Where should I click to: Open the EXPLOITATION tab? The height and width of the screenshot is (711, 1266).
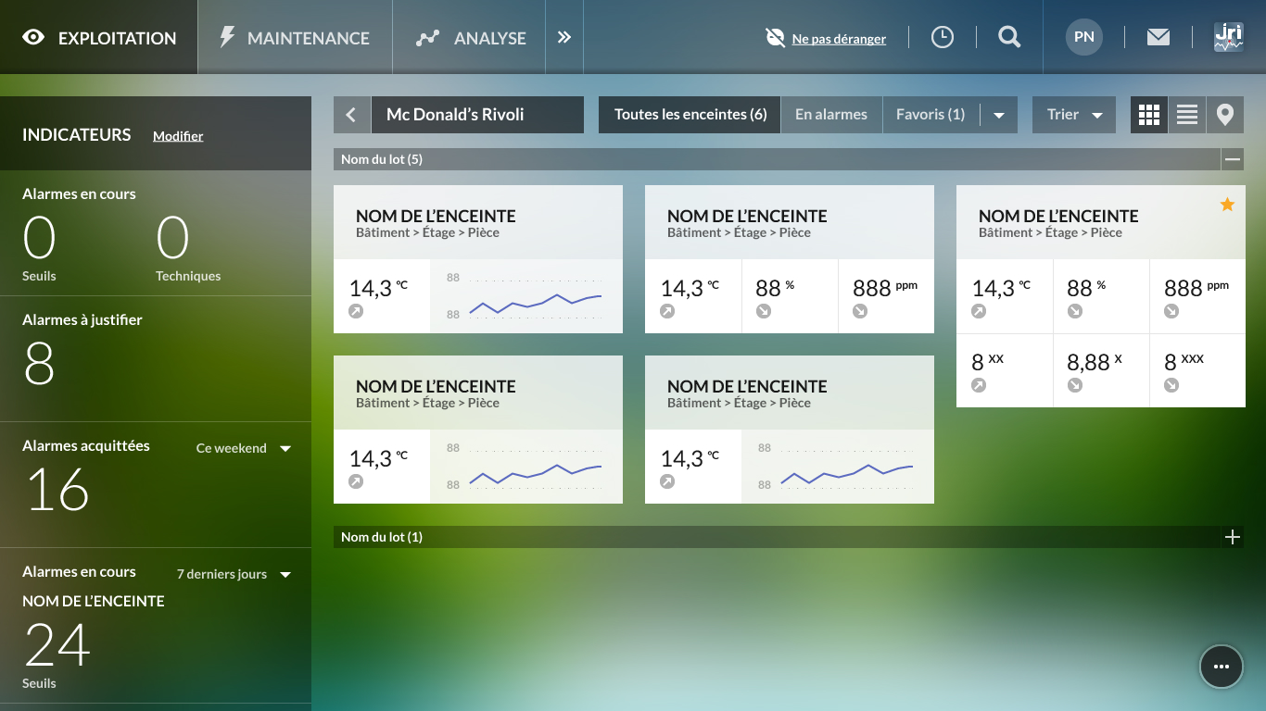(x=98, y=37)
